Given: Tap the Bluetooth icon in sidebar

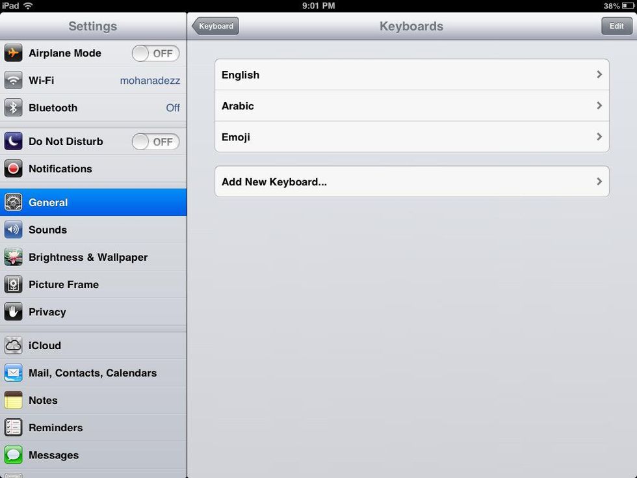Looking at the screenshot, I should click(13, 108).
